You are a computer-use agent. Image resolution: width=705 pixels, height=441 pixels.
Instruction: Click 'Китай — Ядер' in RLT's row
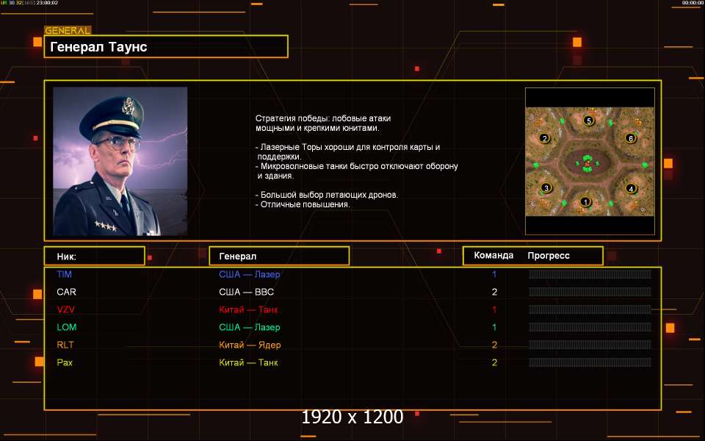(x=250, y=345)
